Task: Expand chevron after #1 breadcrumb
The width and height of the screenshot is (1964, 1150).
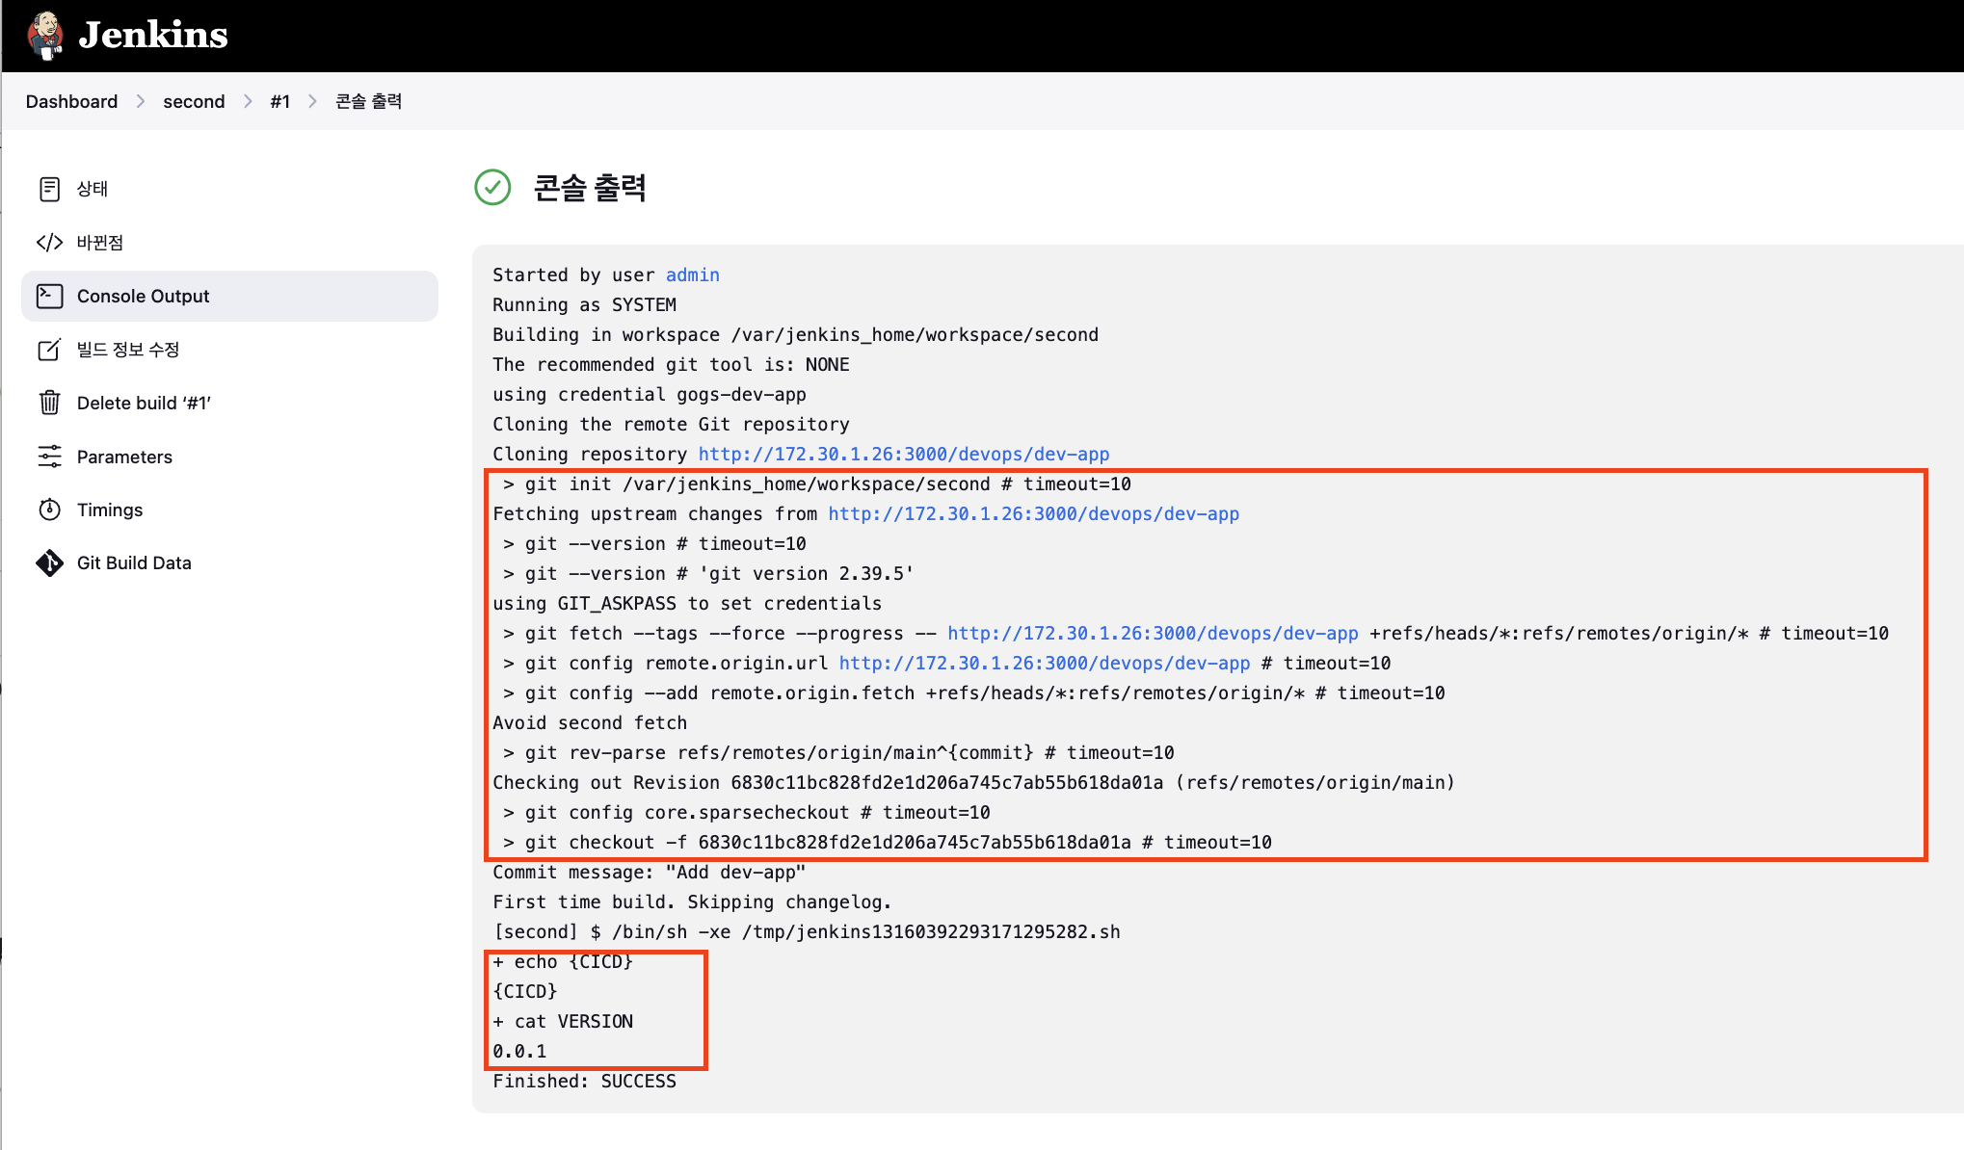Action: [x=312, y=101]
